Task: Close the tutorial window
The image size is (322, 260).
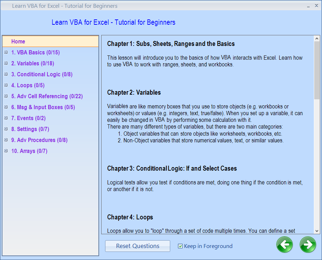Action: [x=316, y=6]
